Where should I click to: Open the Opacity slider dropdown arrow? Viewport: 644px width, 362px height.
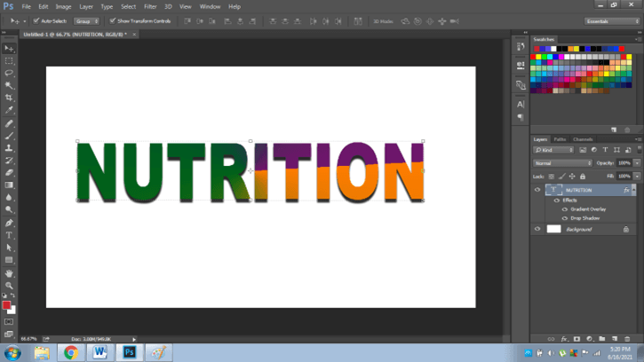[x=637, y=163]
